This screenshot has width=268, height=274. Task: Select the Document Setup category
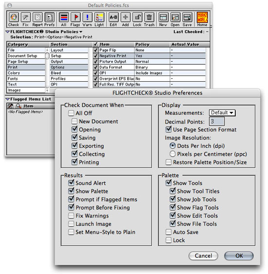click(26, 56)
